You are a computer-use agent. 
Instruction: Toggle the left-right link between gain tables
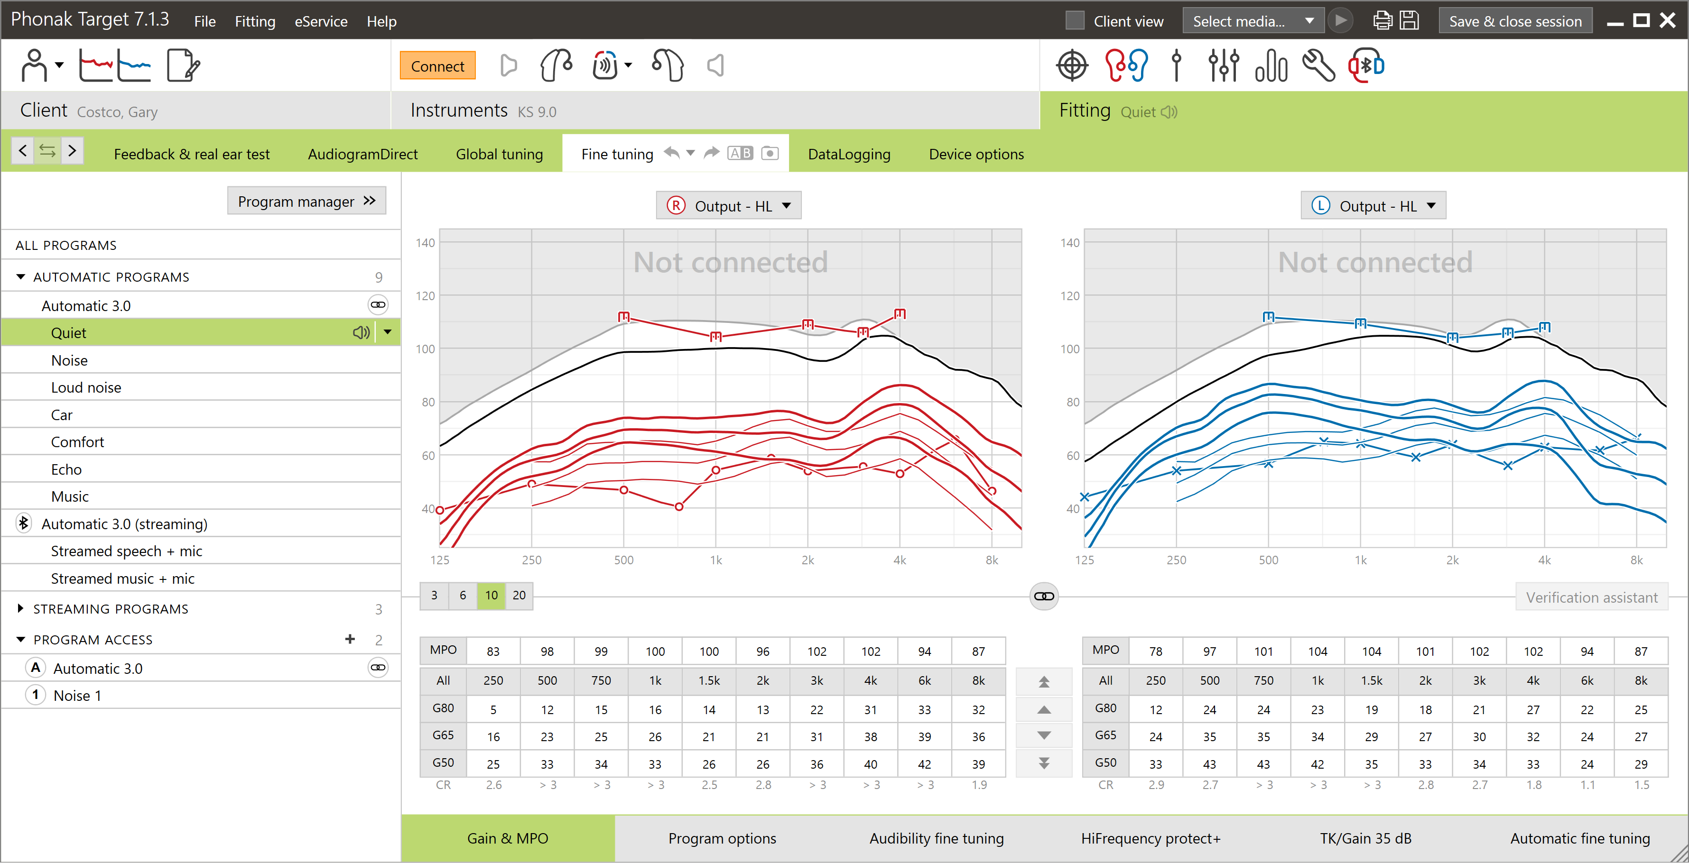pyautogui.click(x=1044, y=597)
